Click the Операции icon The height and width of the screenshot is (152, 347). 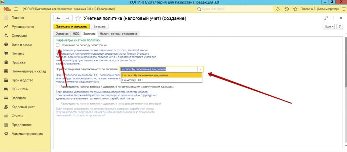tap(6, 35)
